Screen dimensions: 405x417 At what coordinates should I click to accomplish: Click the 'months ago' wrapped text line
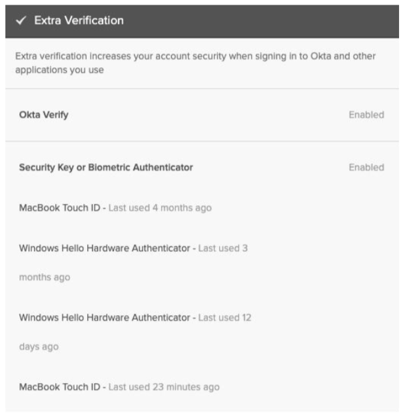[x=44, y=277]
